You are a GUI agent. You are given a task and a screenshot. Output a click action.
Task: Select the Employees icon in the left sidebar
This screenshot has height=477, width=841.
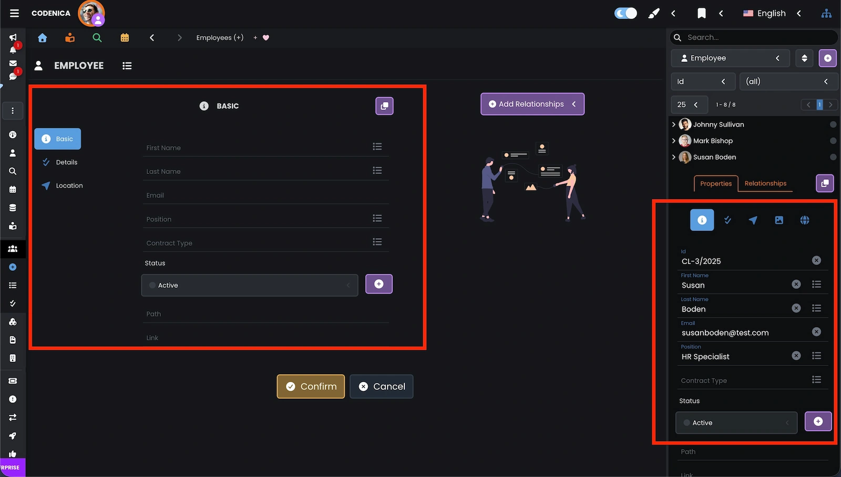tap(13, 249)
